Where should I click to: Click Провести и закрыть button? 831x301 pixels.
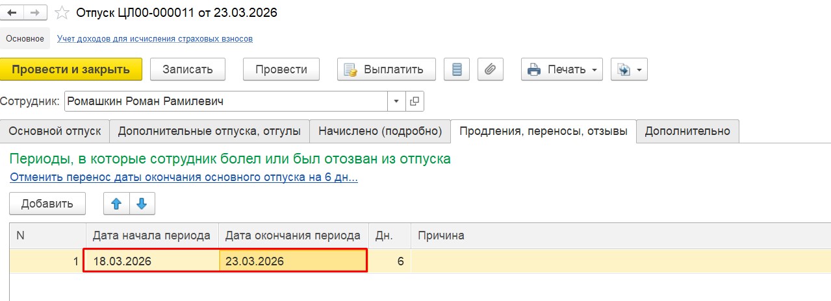tap(71, 69)
